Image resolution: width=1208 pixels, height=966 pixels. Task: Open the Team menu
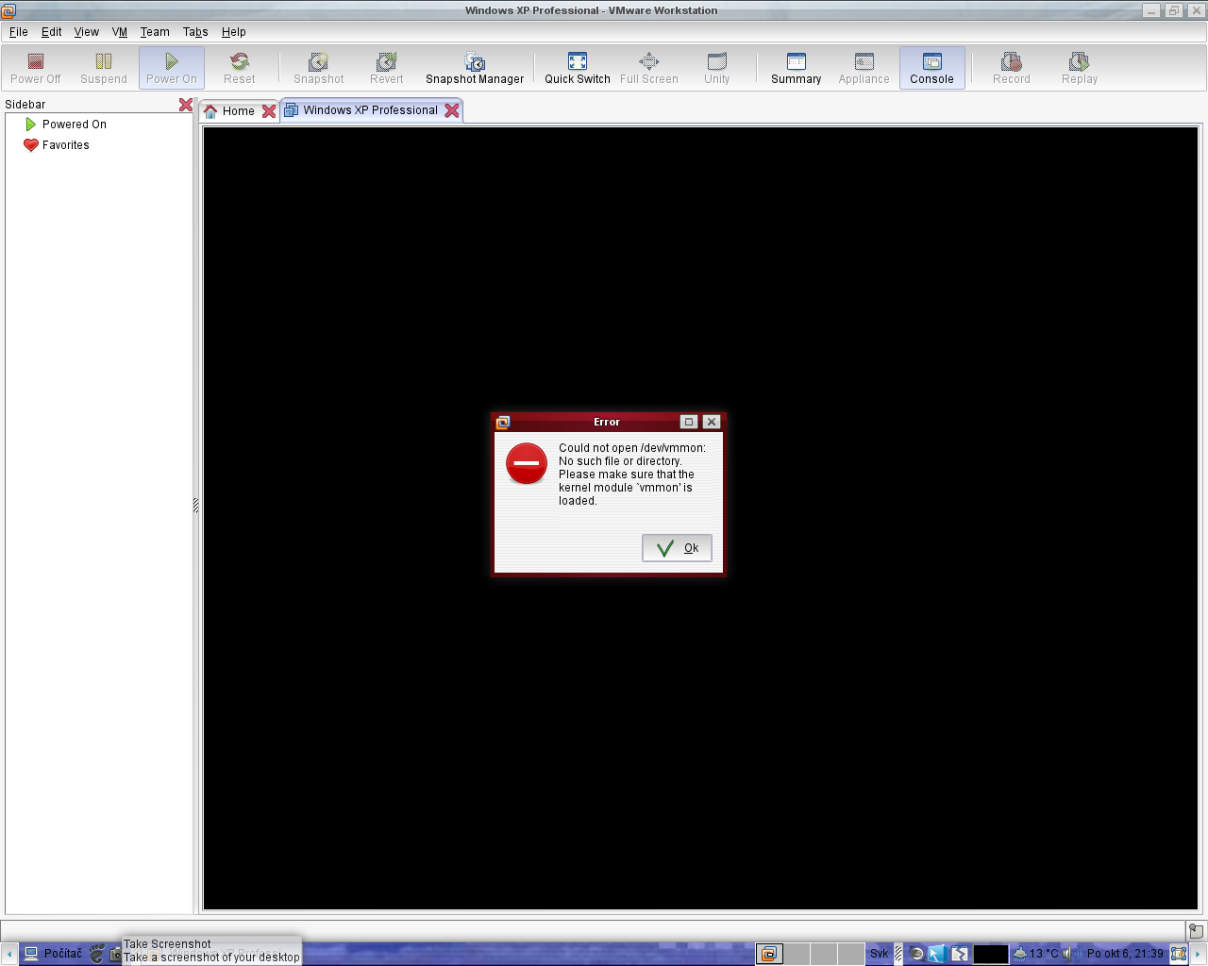click(155, 32)
